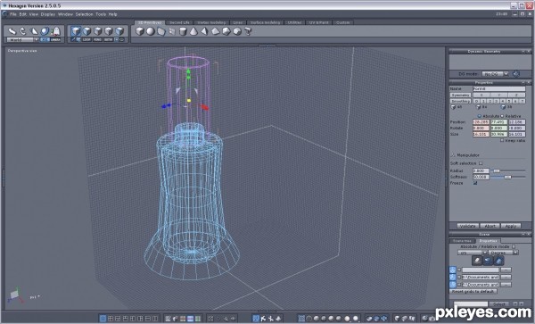Switch to the UV & Paint tab
The width and height of the screenshot is (535, 324).
tap(318, 22)
